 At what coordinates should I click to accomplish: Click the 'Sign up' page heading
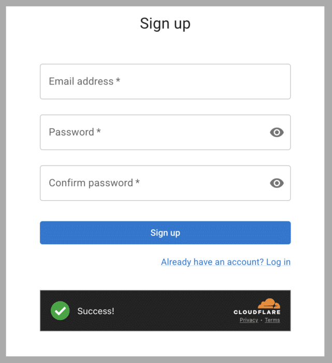pos(165,23)
